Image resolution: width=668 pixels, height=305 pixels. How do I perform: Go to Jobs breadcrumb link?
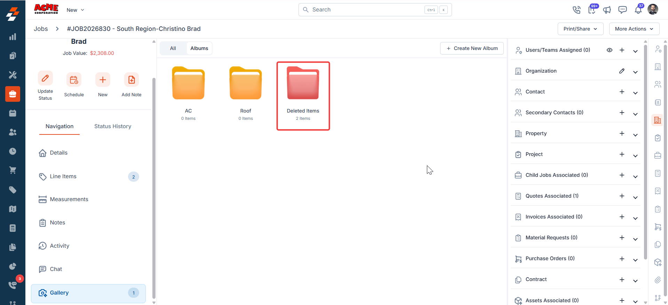[41, 29]
